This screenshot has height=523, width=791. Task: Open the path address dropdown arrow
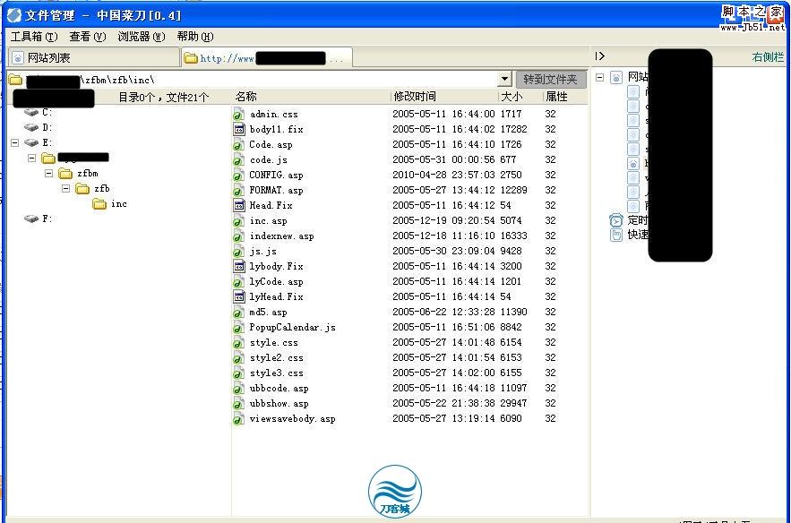pos(504,79)
